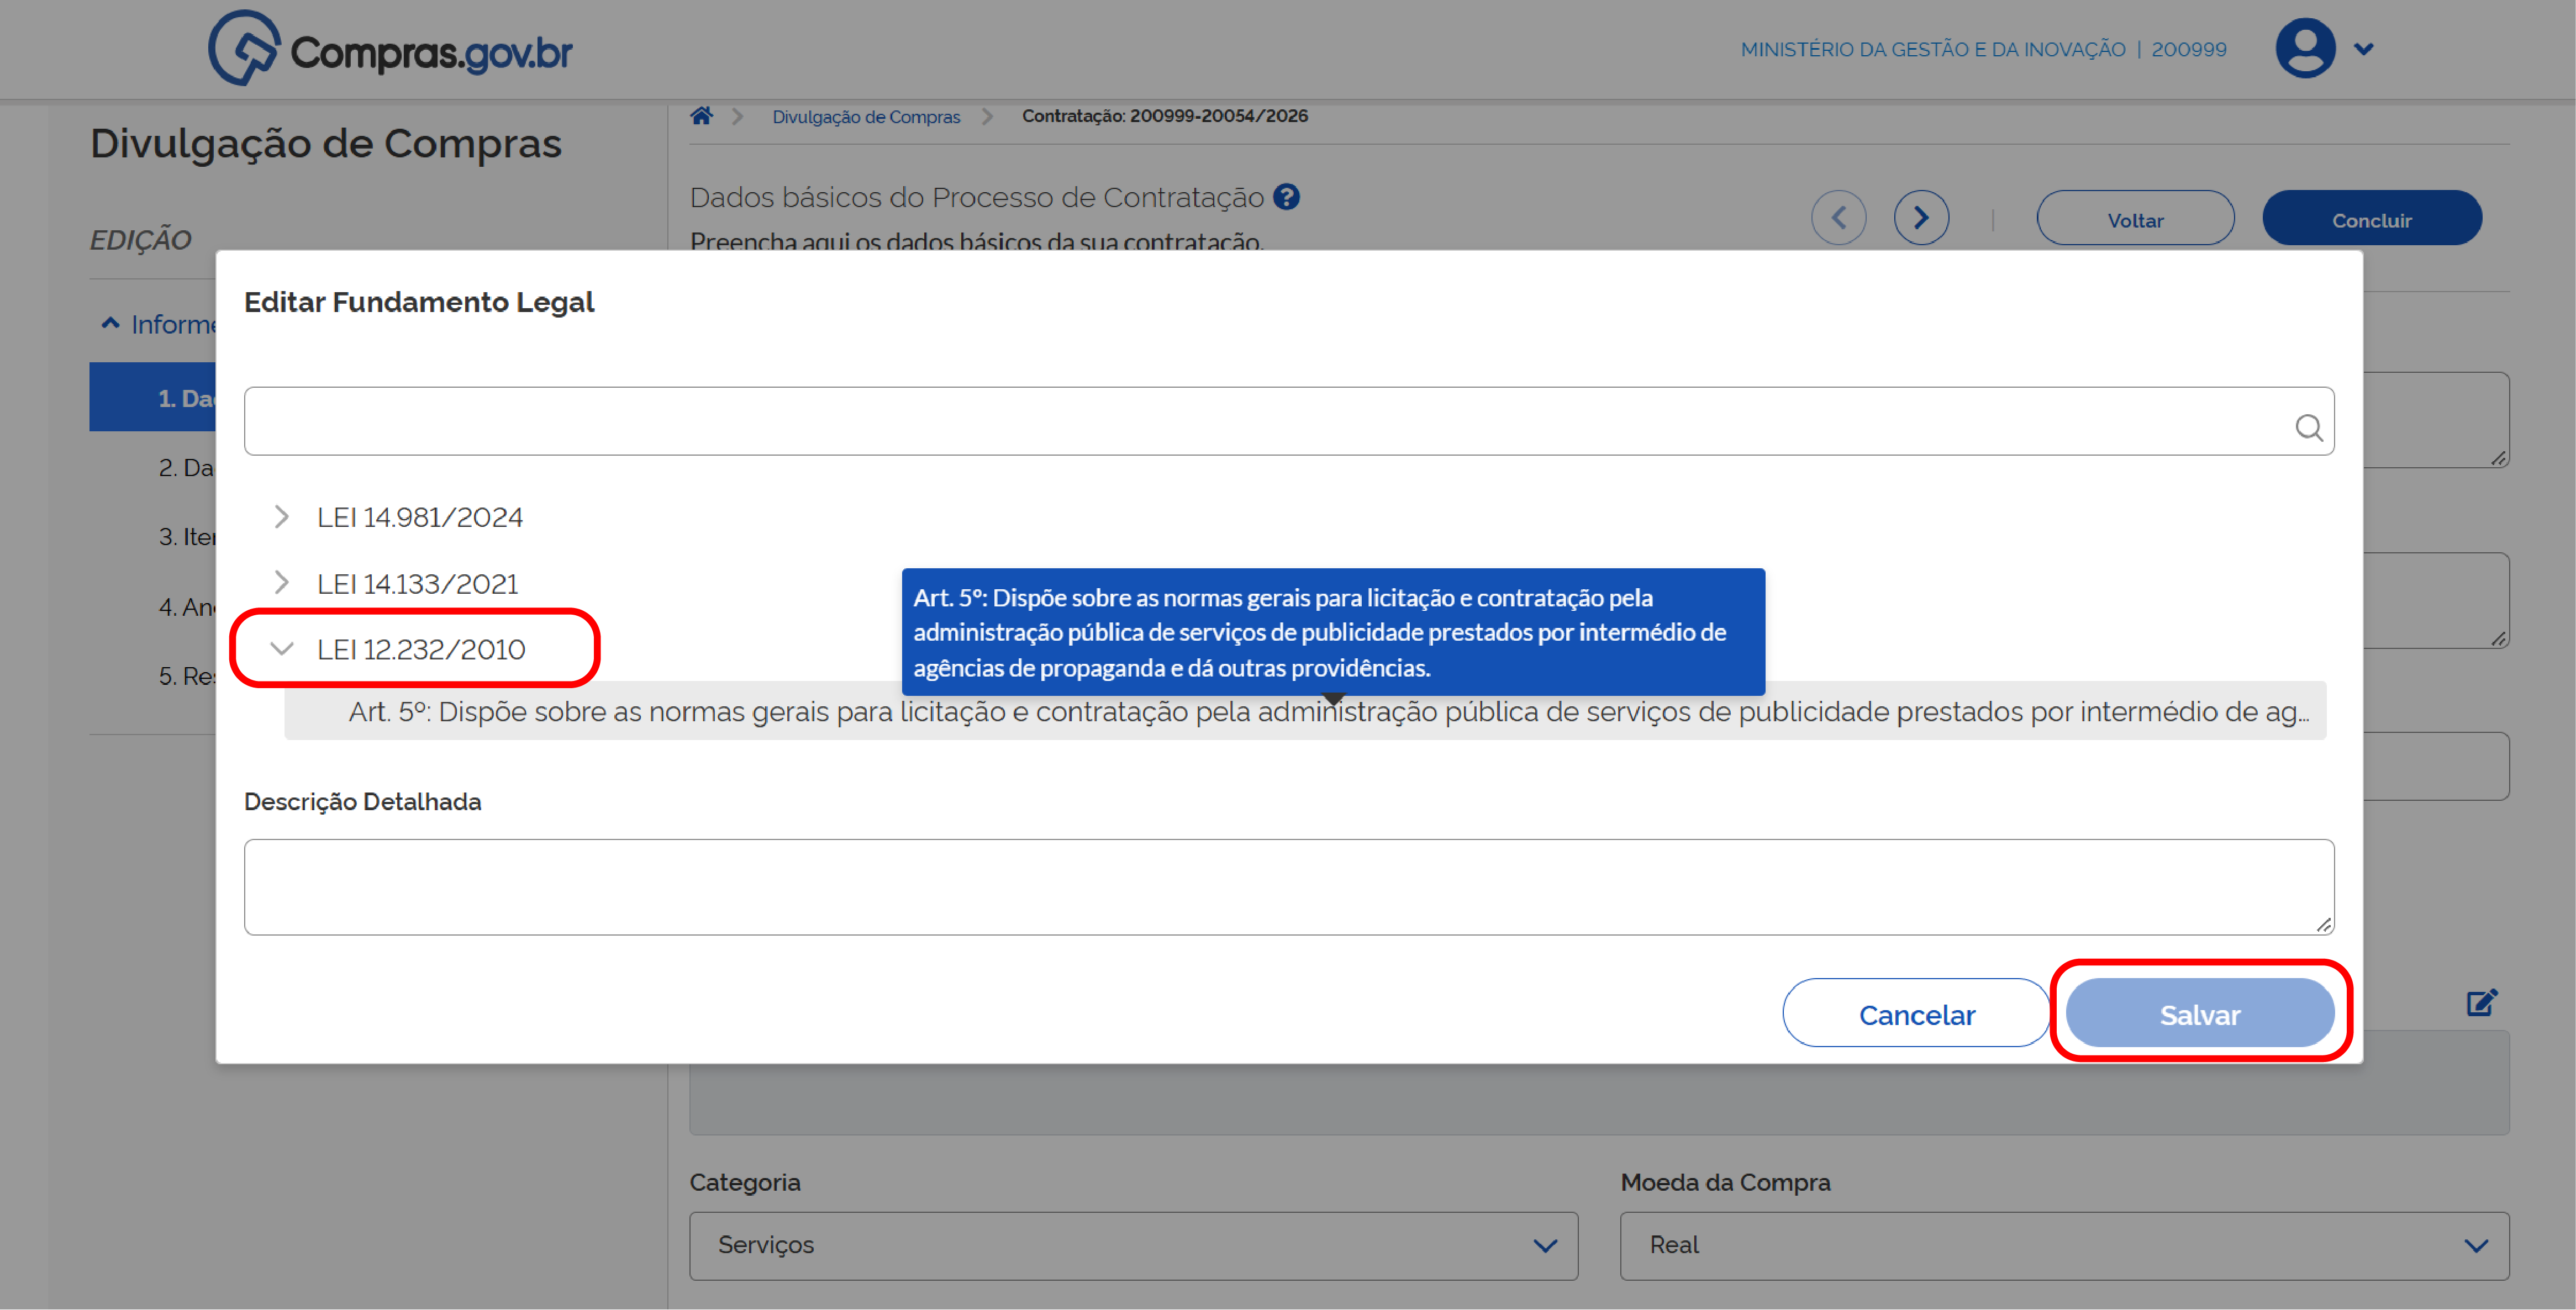Expand the user account dropdown arrow
Image resolution: width=2576 pixels, height=1310 pixels.
[x=2363, y=49]
